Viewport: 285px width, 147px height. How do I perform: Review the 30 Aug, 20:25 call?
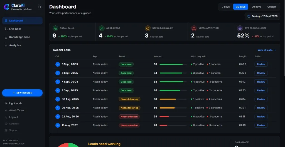click(x=261, y=99)
